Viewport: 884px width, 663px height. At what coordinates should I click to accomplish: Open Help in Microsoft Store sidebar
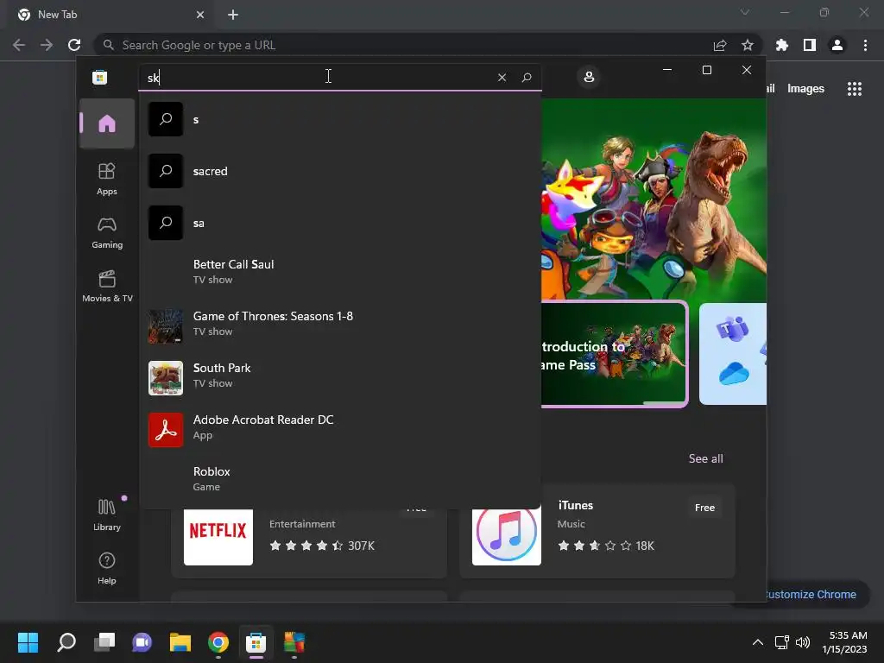point(106,568)
